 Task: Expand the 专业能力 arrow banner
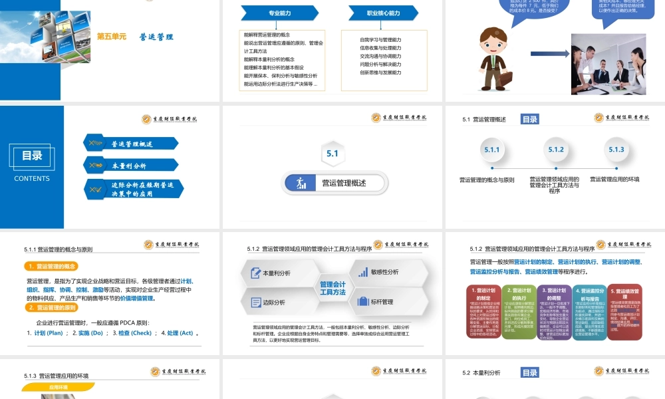click(x=279, y=13)
